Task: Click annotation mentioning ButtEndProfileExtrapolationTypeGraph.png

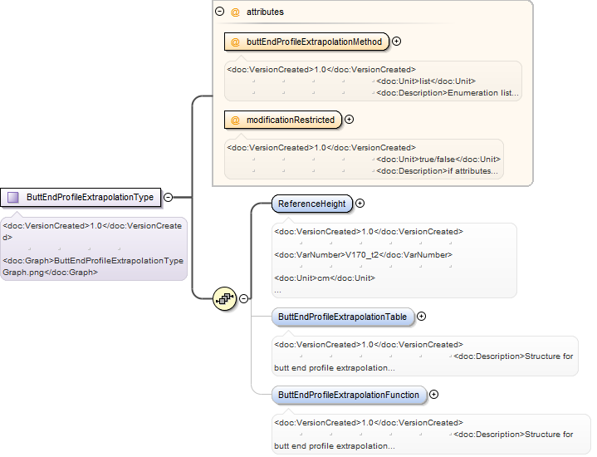Action: 94,249
